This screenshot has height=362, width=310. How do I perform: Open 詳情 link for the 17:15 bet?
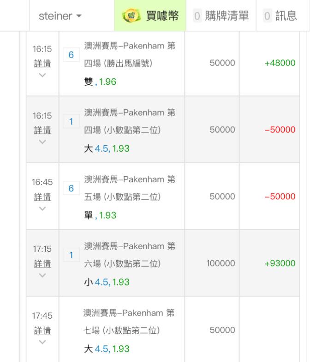pyautogui.click(x=42, y=263)
